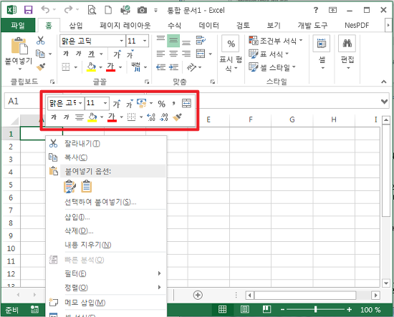The width and height of the screenshot is (394, 317).
Task: Switch to the Page Layout (페이지 레이아웃) tab
Action: (125, 25)
